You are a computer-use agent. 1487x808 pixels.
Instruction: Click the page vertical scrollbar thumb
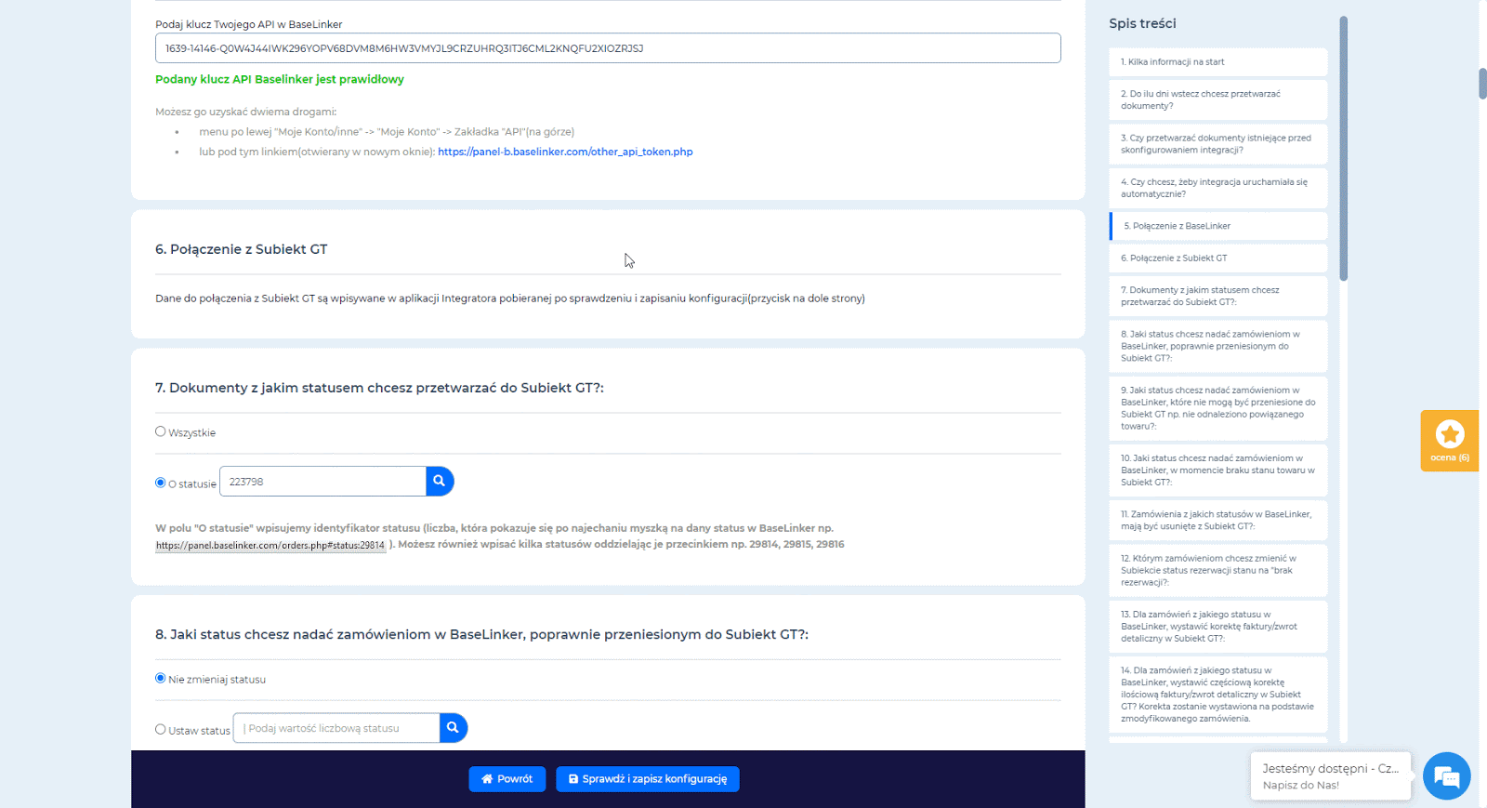pyautogui.click(x=1482, y=83)
